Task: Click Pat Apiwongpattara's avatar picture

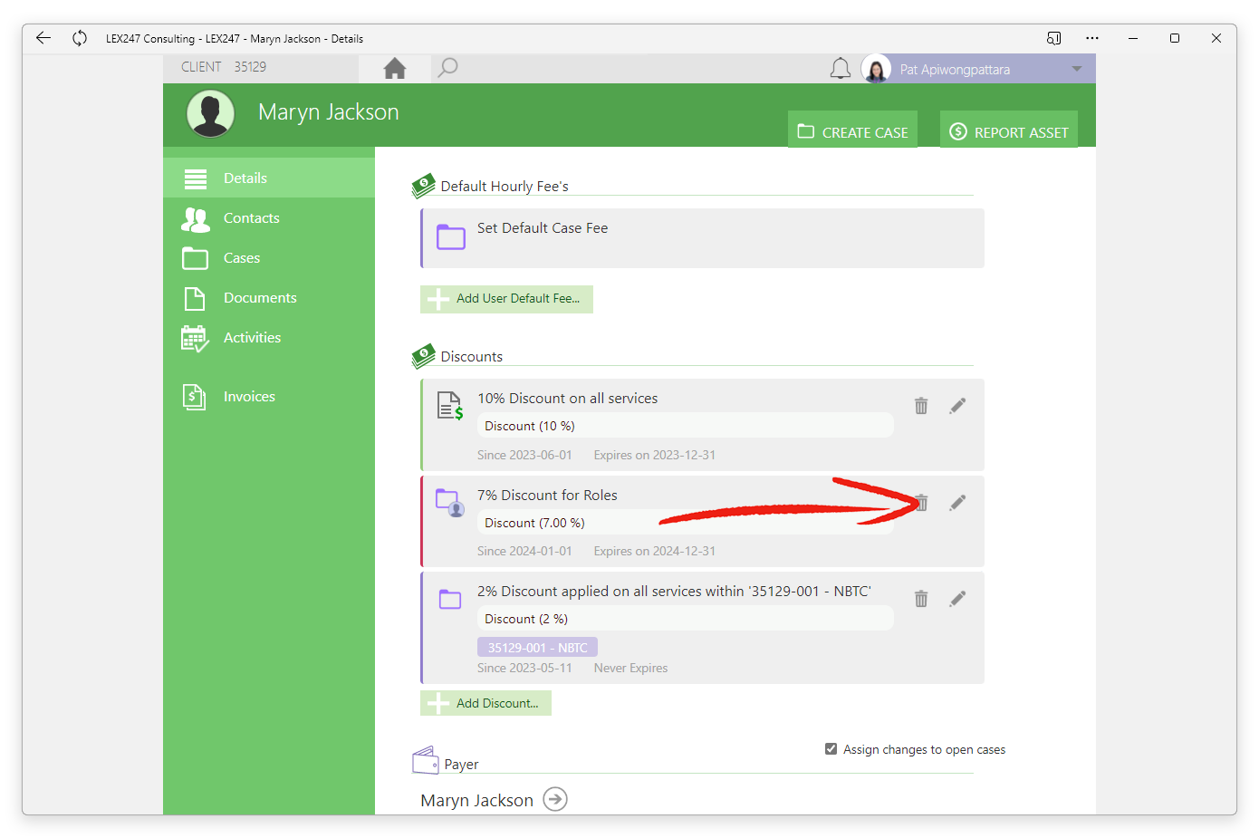Action: [x=876, y=69]
